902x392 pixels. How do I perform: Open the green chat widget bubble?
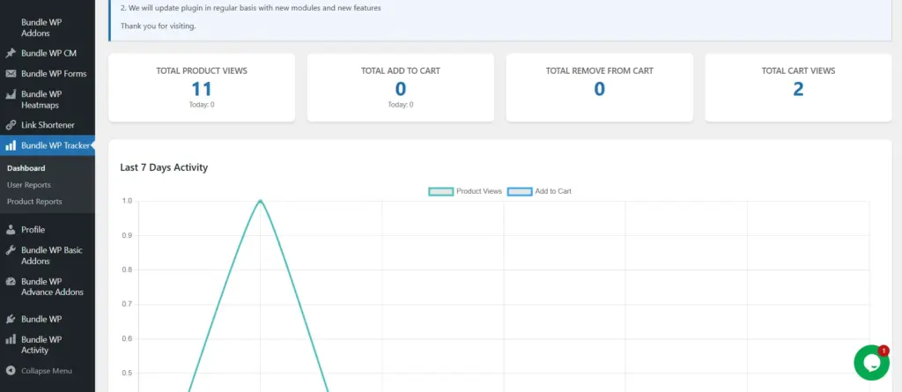tap(871, 363)
